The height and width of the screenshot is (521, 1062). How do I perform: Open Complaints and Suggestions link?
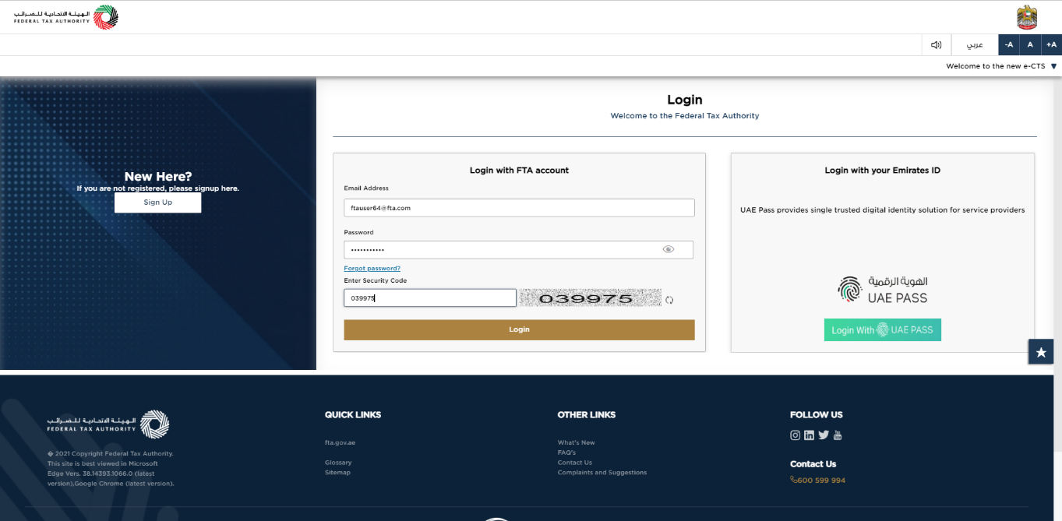pyautogui.click(x=602, y=473)
